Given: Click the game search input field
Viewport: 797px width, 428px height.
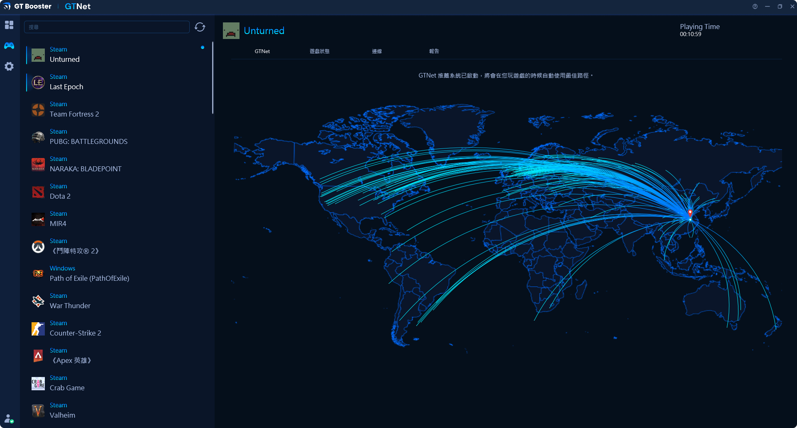Looking at the screenshot, I should [x=107, y=27].
